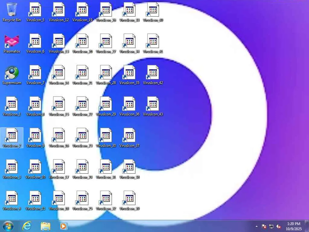The height and width of the screenshot is (232, 309).
Task: Select the VirusIcon_12 shortcut
Action: pyautogui.click(x=59, y=12)
